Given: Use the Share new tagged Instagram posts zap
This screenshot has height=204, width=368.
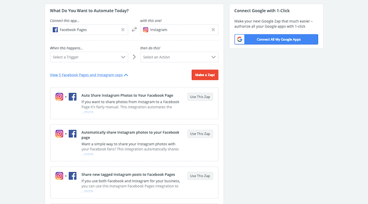Looking at the screenshot, I should (x=200, y=176).
